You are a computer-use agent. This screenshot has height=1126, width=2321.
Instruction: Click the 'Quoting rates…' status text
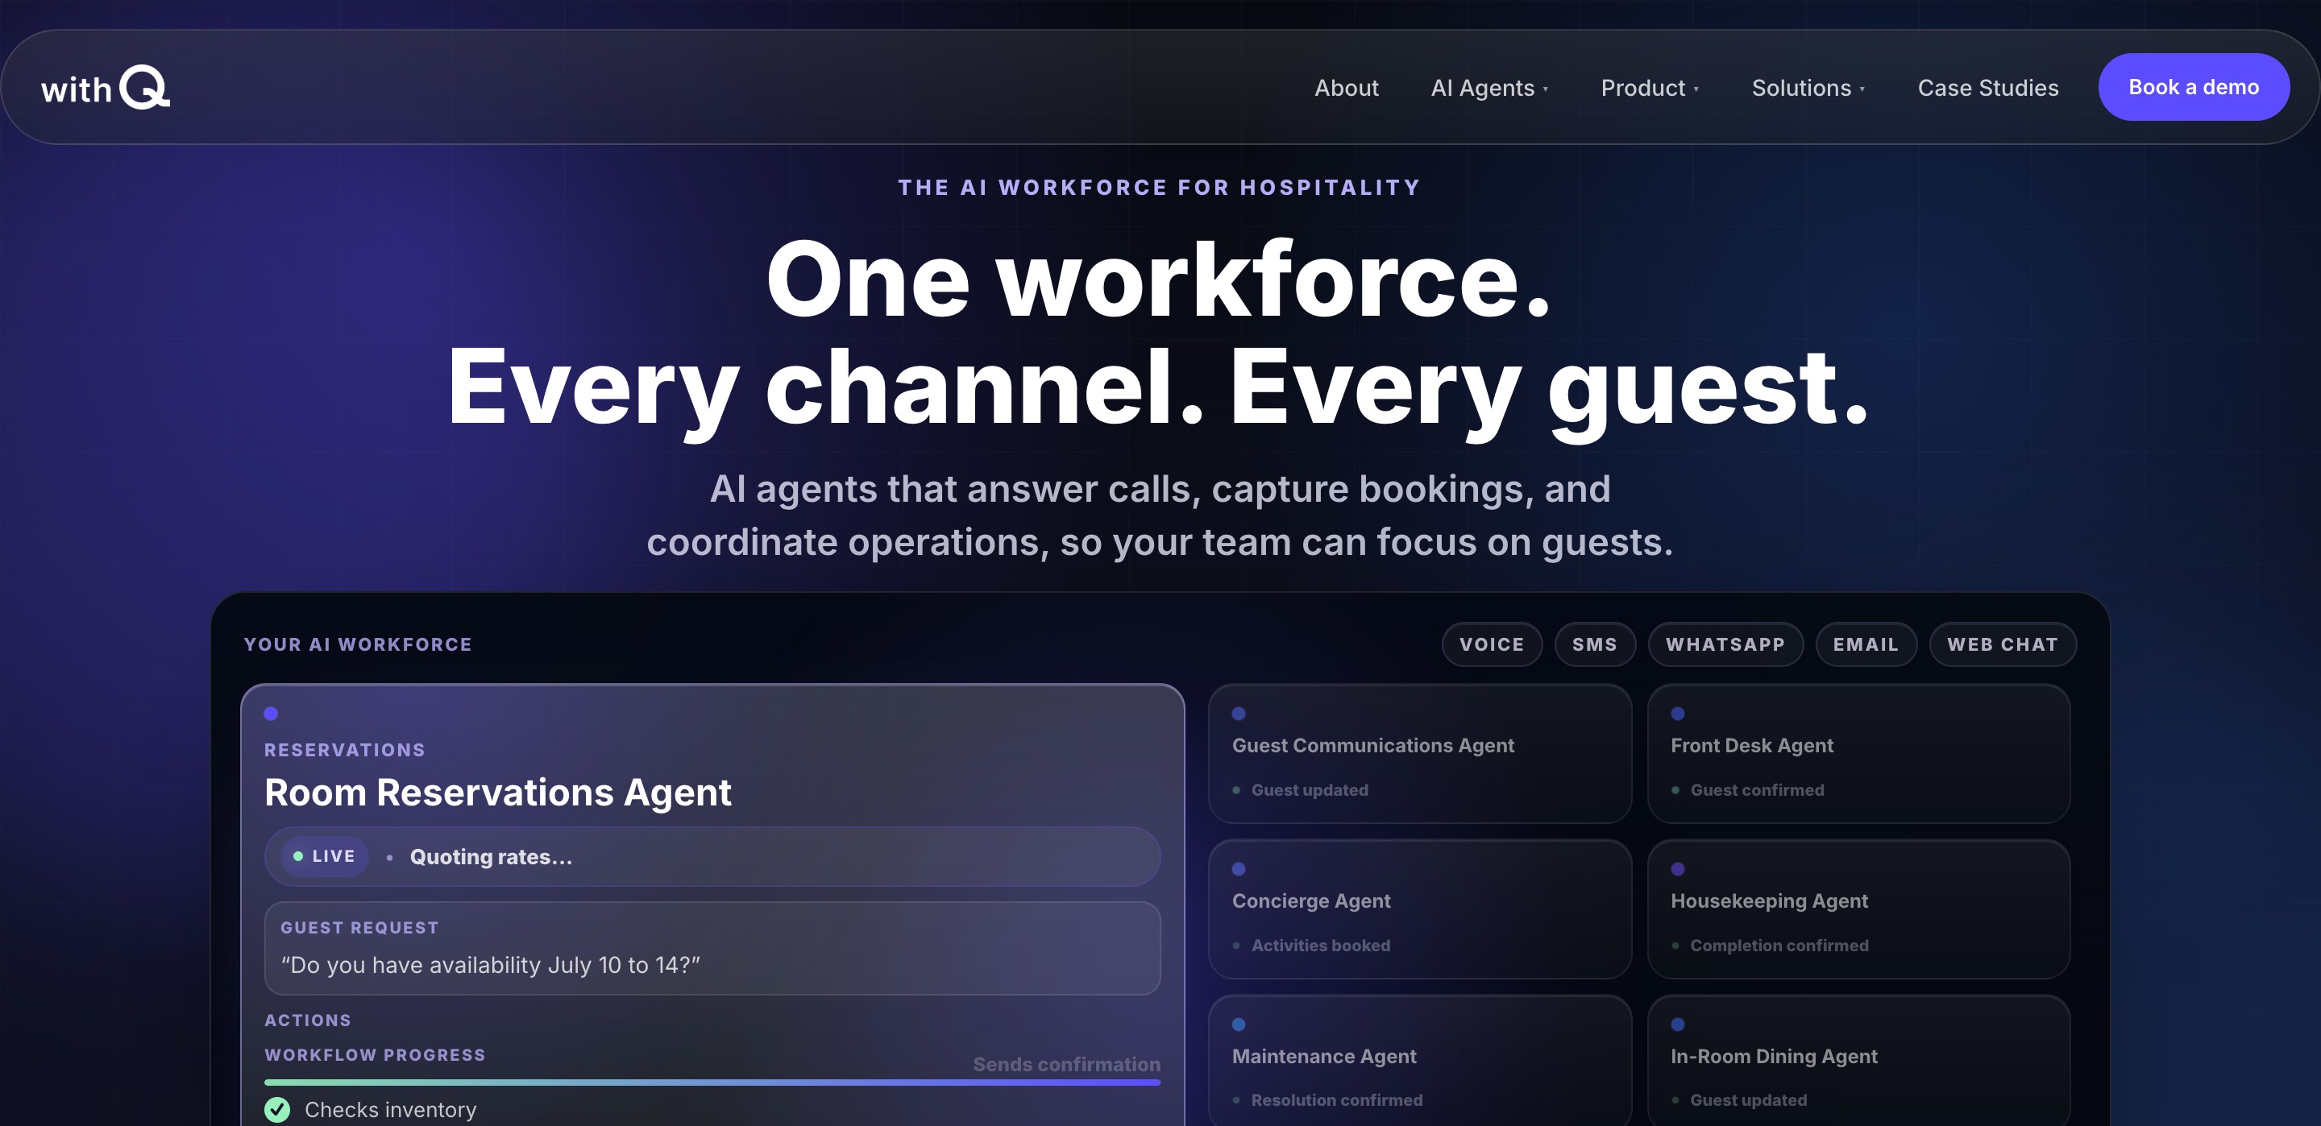(x=491, y=858)
